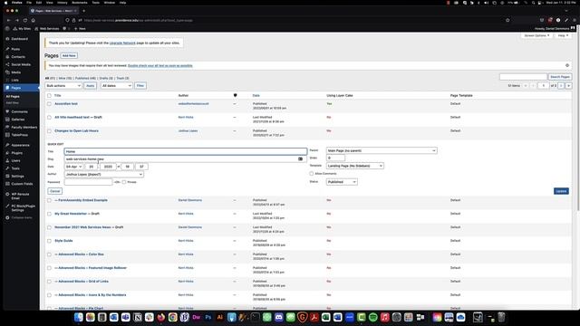Open the Firefox Bookmarks menu
The image size is (580, 326).
point(80,3)
